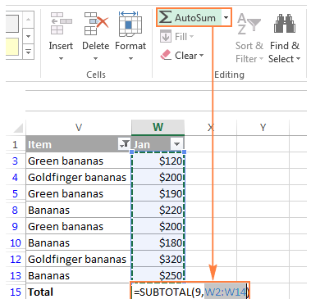Click the SUBTOTAL formula cell
311x299 pixels.
pyautogui.click(x=190, y=292)
